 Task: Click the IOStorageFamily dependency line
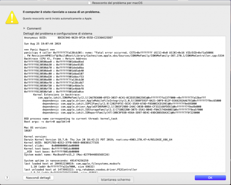tap(122, 110)
